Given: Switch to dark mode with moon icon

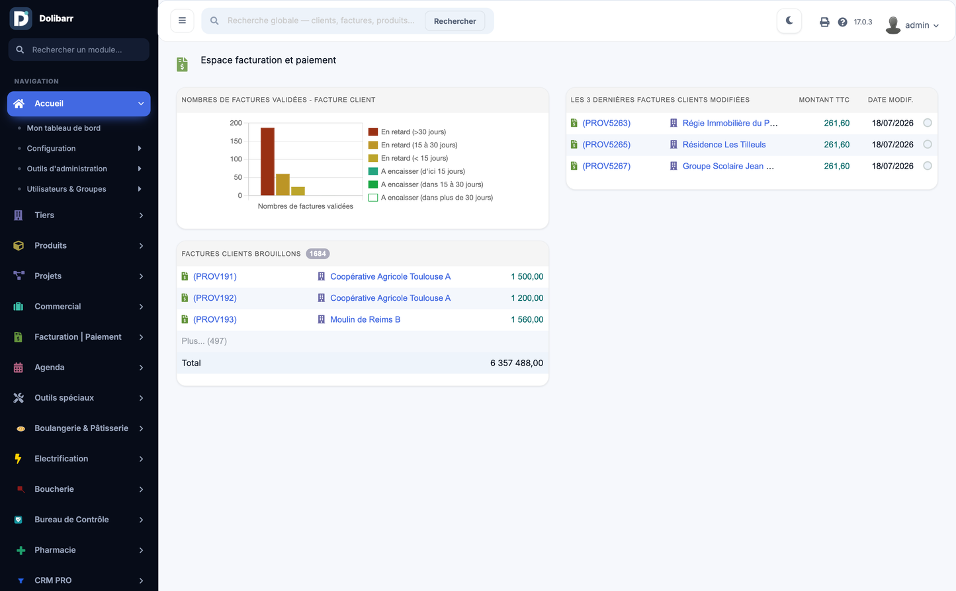Looking at the screenshot, I should [789, 20].
